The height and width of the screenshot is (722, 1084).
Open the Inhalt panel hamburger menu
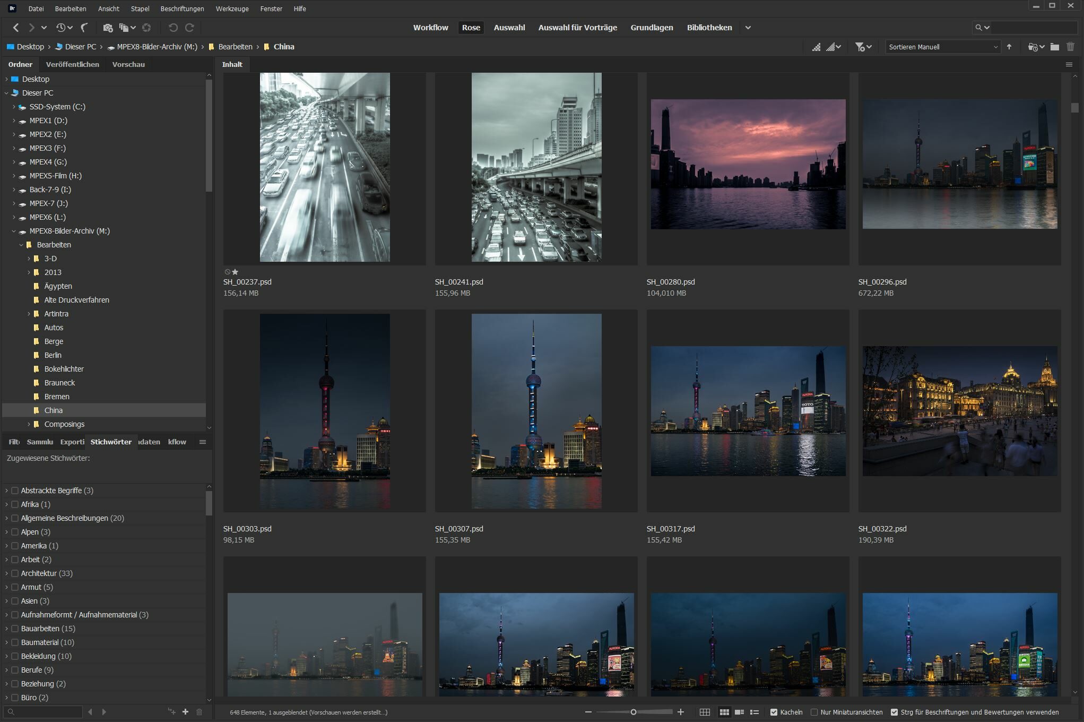point(1069,64)
